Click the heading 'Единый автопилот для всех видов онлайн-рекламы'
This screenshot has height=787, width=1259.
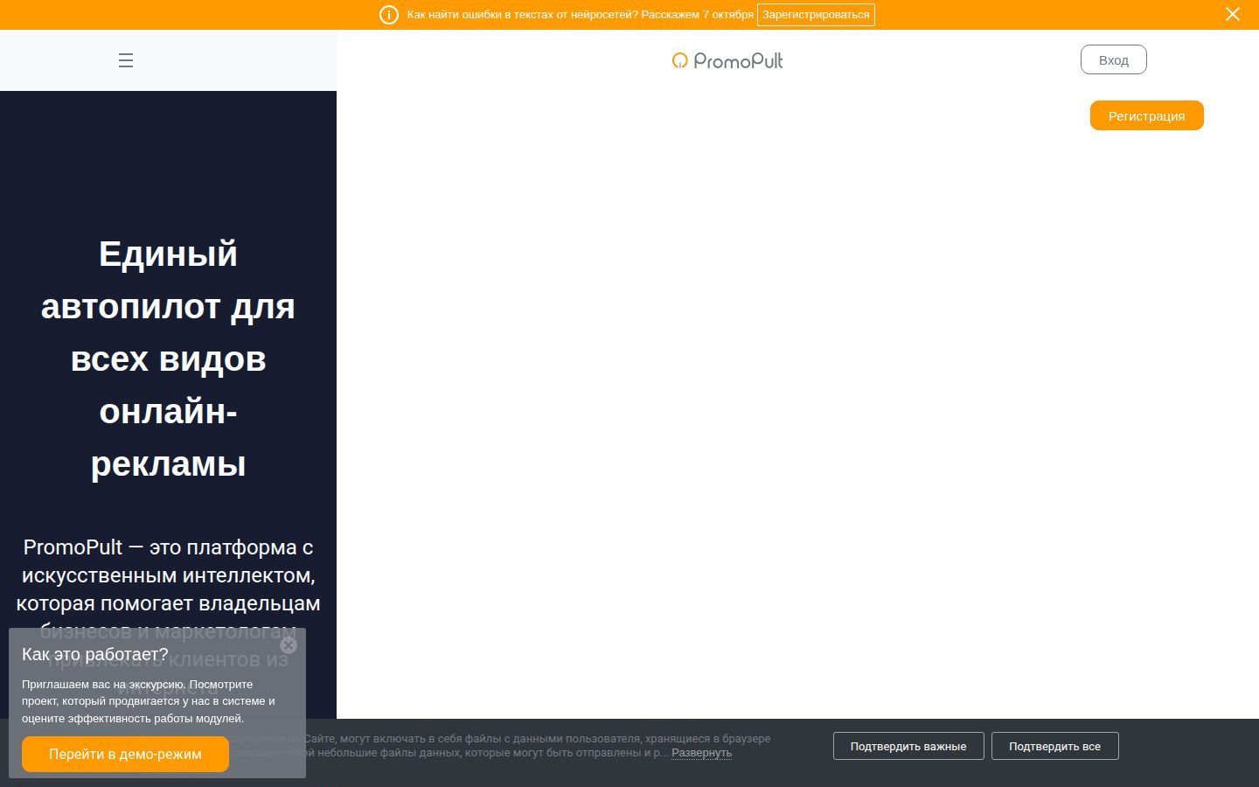point(168,359)
